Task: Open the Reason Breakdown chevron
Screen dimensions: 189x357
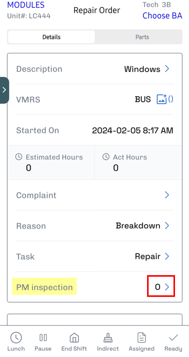Action: (x=167, y=225)
